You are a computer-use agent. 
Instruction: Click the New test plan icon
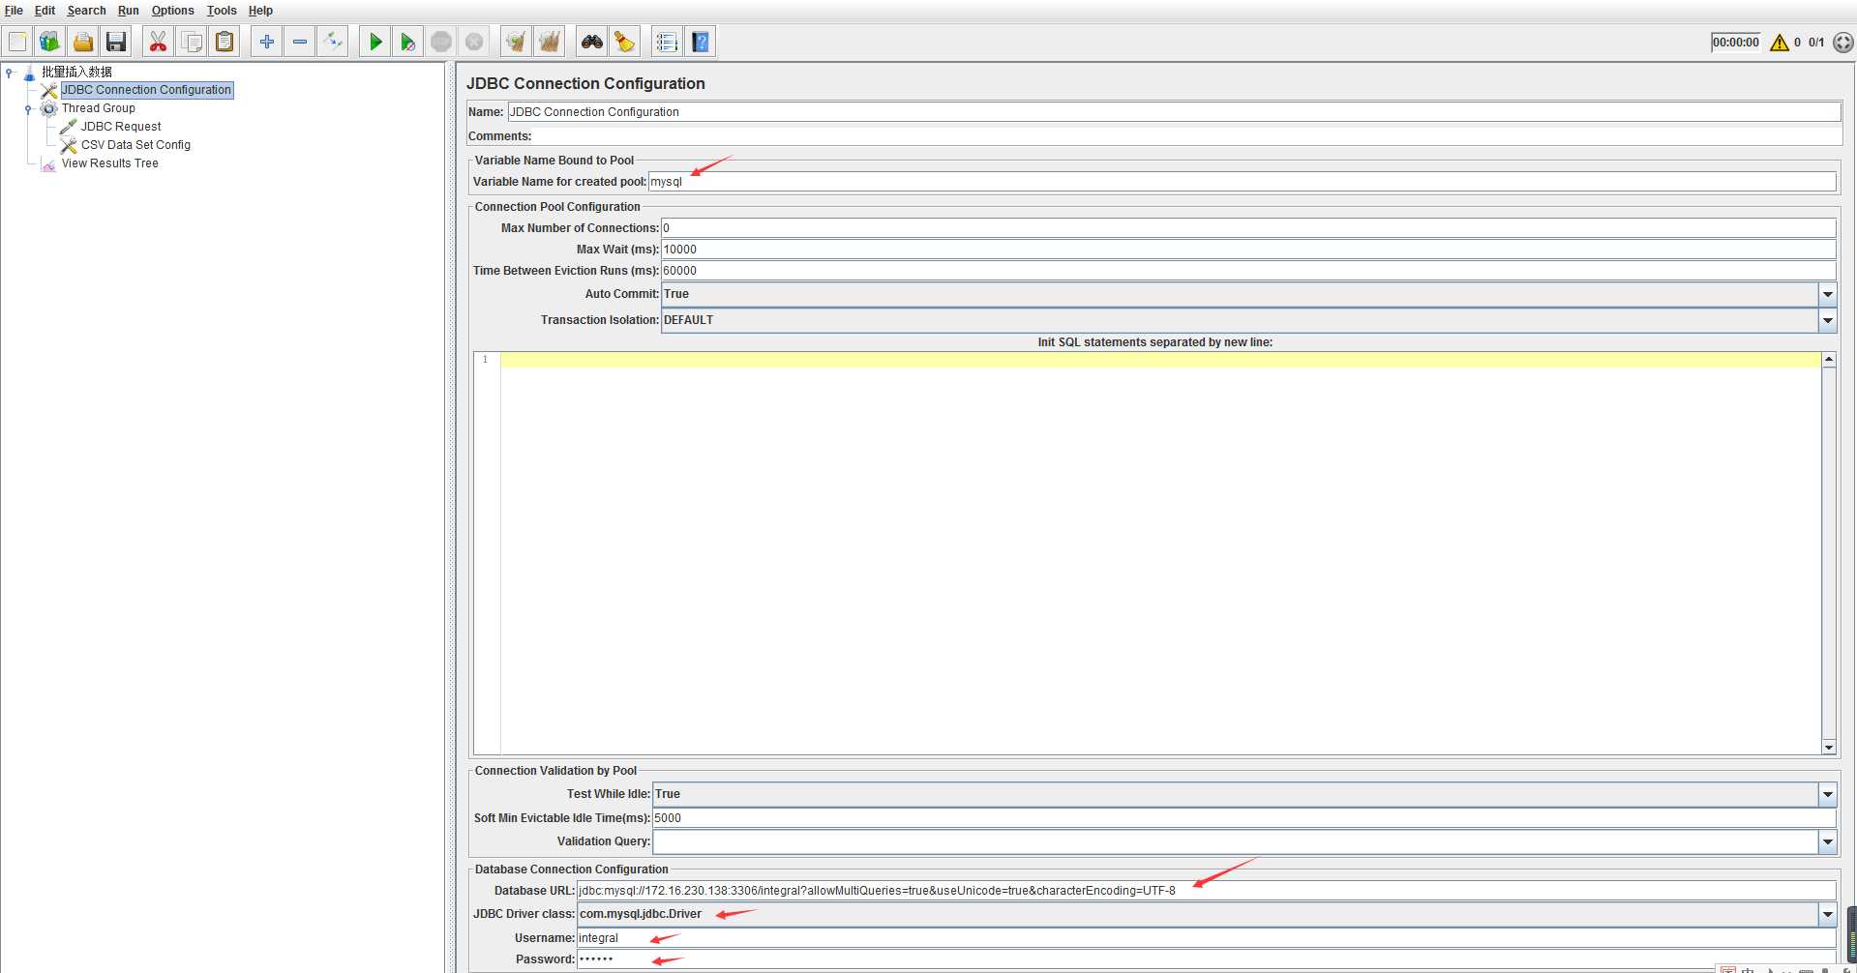coord(17,42)
